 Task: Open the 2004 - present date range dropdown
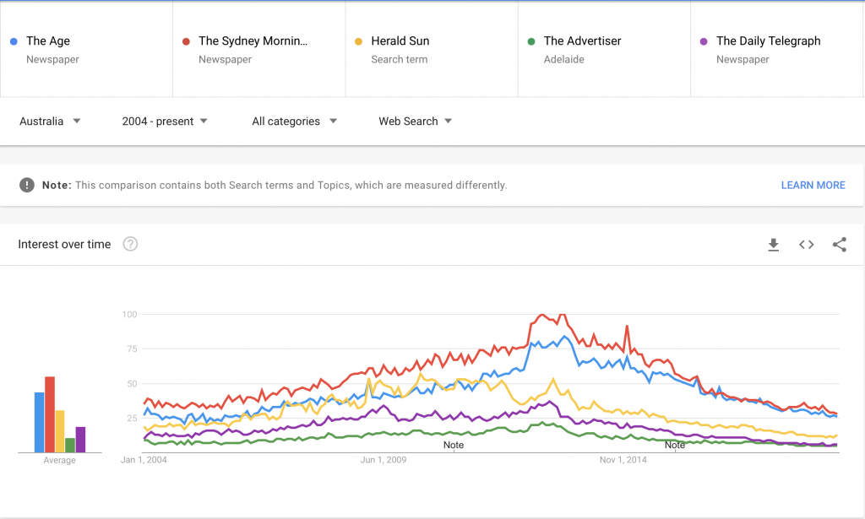tap(165, 122)
